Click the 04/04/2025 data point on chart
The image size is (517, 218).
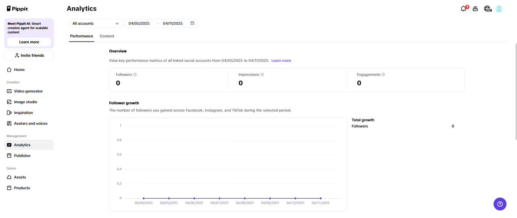[144, 198]
